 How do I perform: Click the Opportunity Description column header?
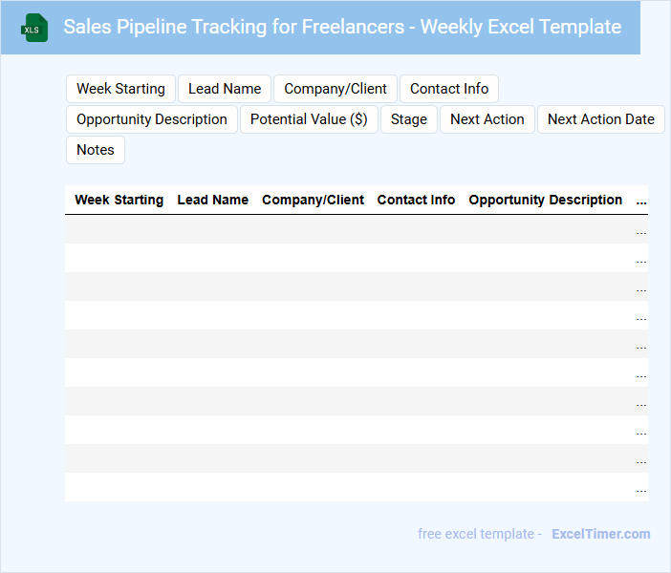(x=546, y=201)
